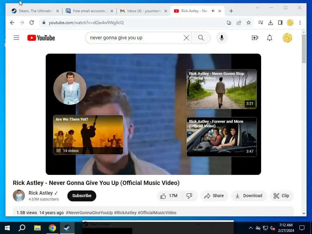Image resolution: width=312 pixels, height=234 pixels.
Task: Open the Create video icon
Action: click(x=255, y=37)
